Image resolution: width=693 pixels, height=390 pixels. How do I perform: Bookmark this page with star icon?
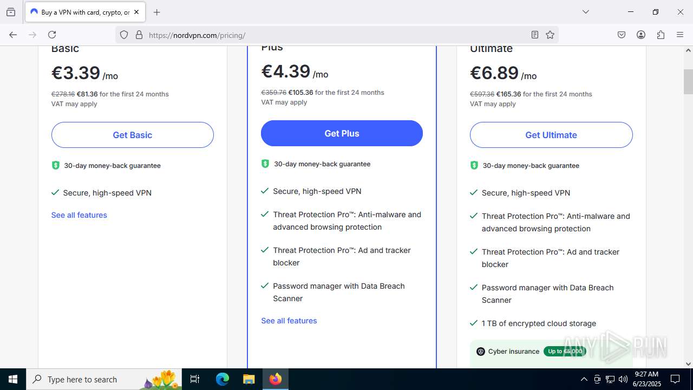click(550, 35)
